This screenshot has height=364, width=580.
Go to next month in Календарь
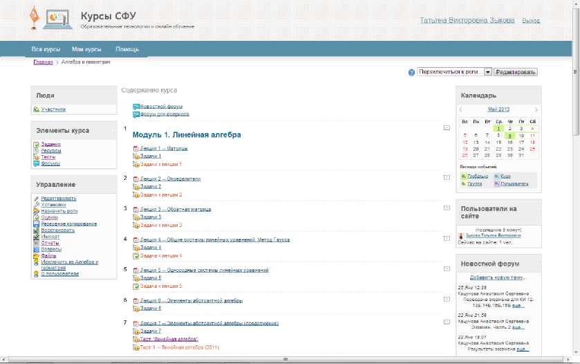pyautogui.click(x=536, y=109)
